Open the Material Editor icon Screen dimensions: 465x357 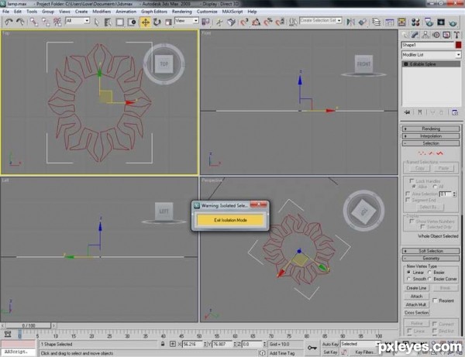click(x=415, y=22)
